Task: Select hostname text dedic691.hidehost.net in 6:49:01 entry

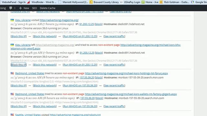Action: tap(131, 24)
